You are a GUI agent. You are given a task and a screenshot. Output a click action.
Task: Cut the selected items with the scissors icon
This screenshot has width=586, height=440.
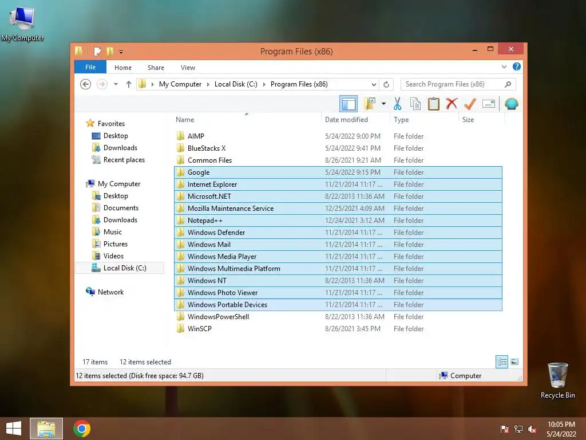pyautogui.click(x=397, y=104)
